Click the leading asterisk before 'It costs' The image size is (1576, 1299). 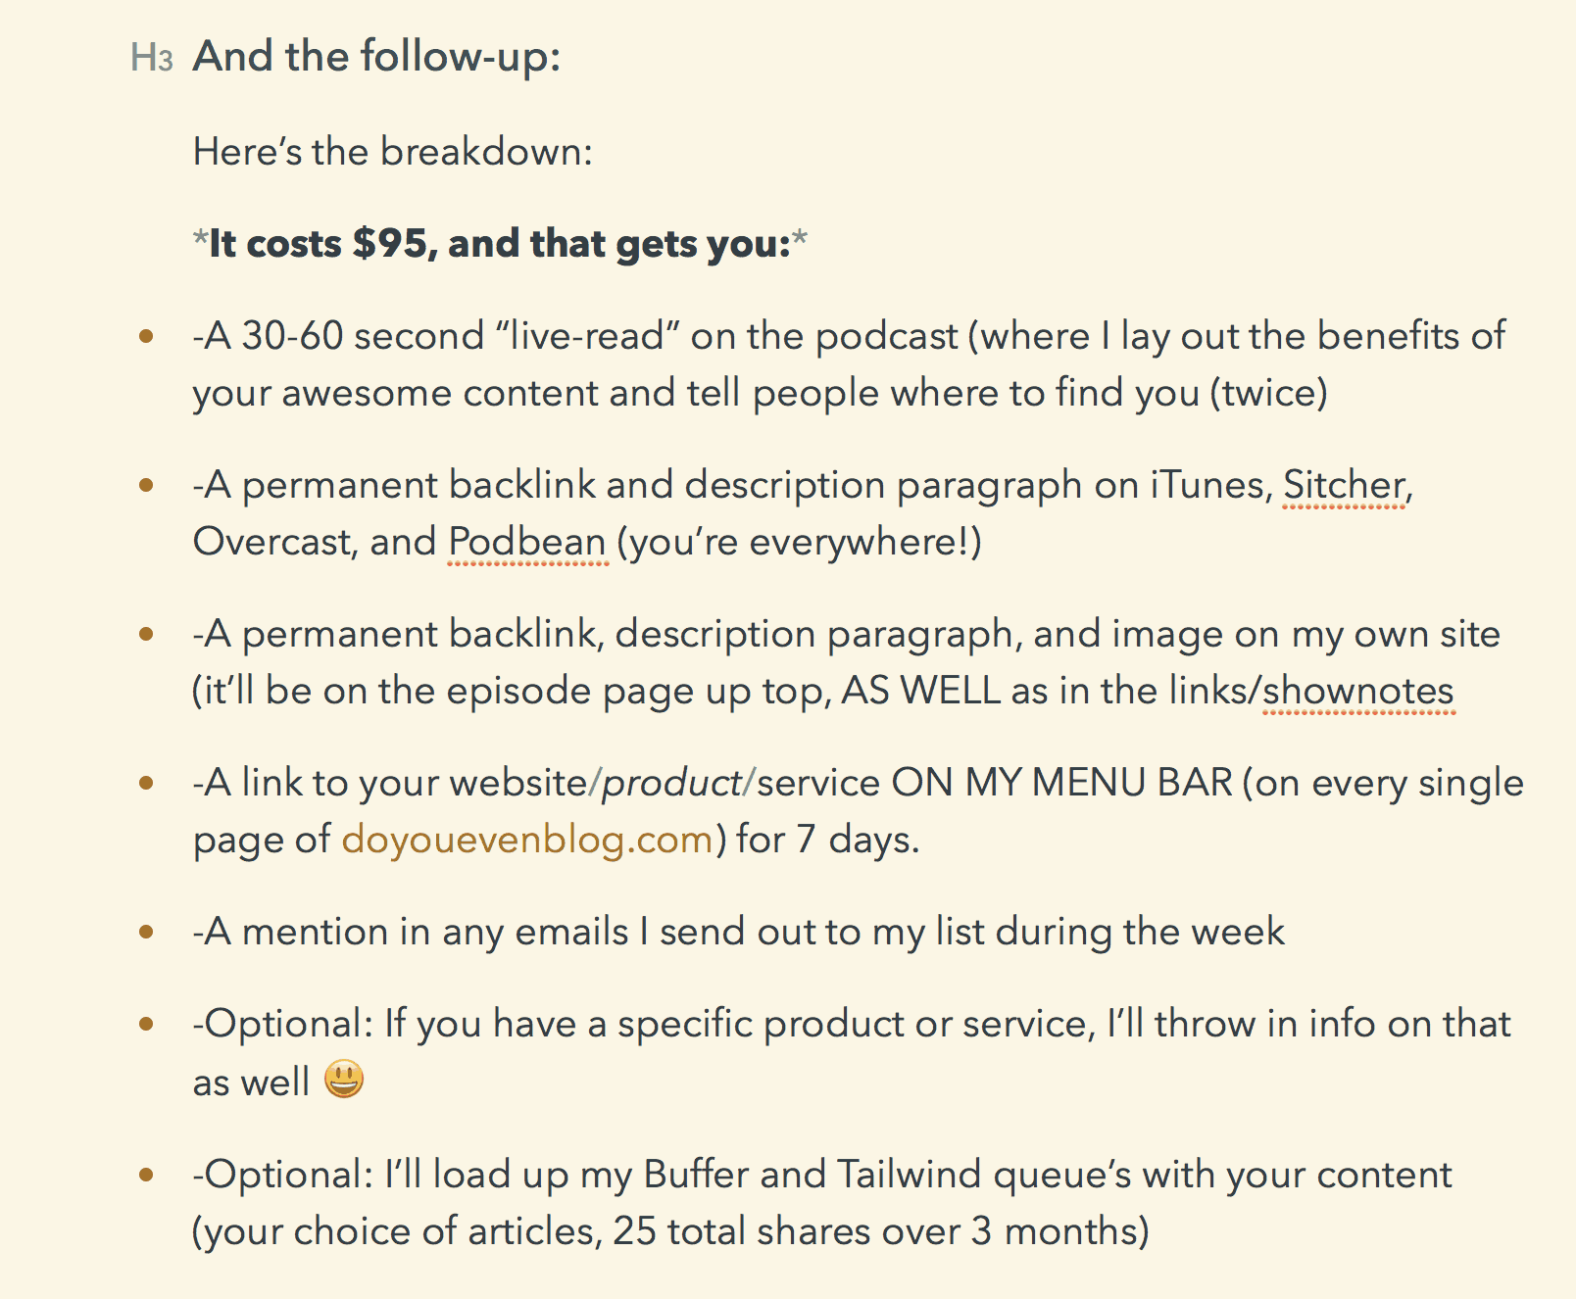[201, 240]
